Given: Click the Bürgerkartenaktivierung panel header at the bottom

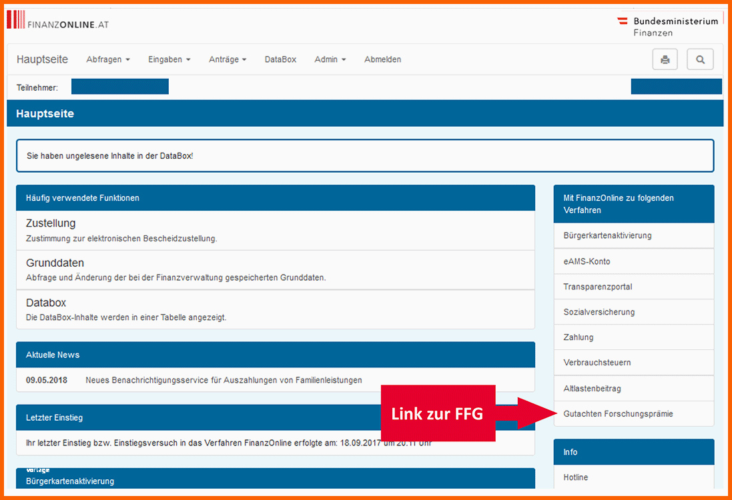Looking at the screenshot, I should tap(276, 479).
